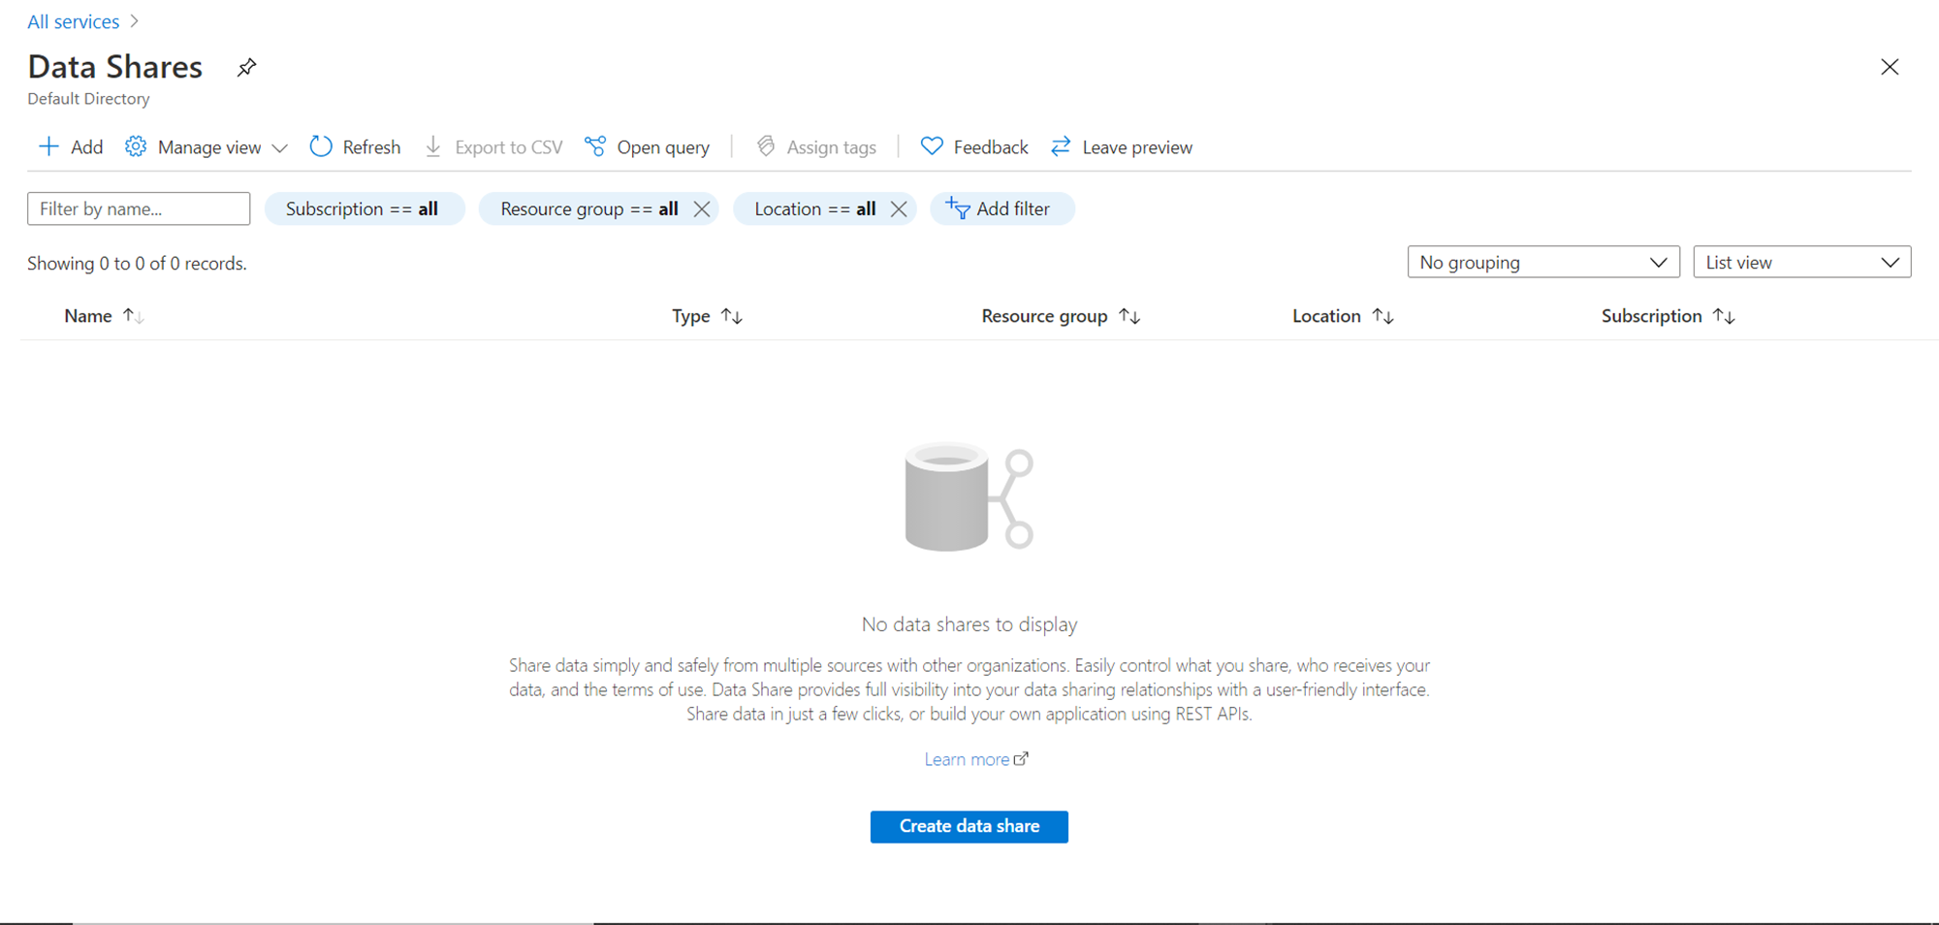The width and height of the screenshot is (1939, 925).
Task: Click the All services breadcrumb
Action: [74, 21]
